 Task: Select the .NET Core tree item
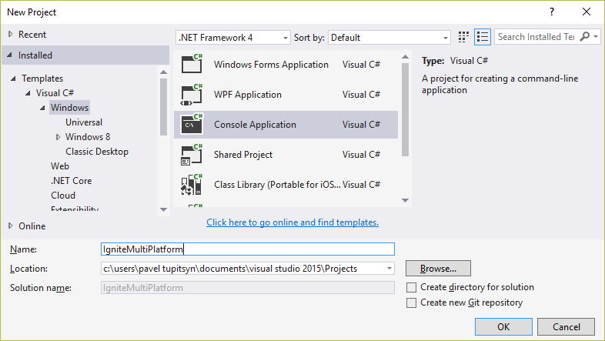(x=72, y=181)
